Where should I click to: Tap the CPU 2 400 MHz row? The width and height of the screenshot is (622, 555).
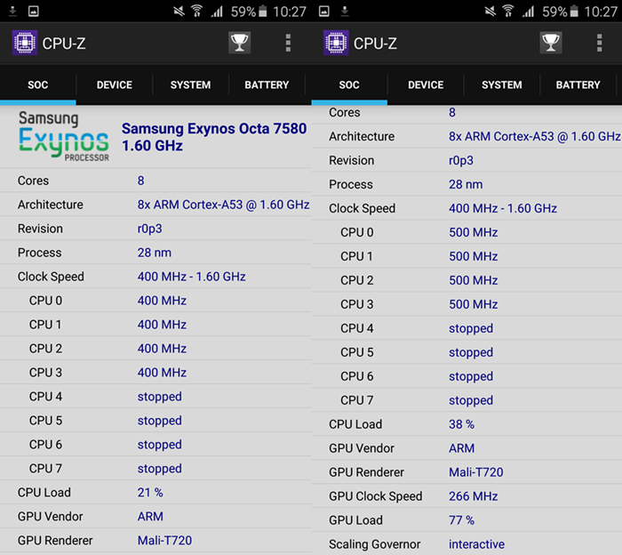click(155, 349)
